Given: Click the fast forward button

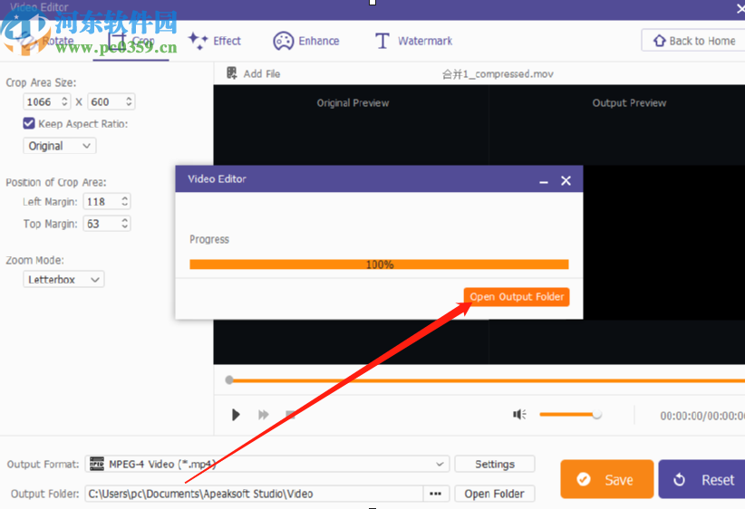Looking at the screenshot, I should click(263, 415).
